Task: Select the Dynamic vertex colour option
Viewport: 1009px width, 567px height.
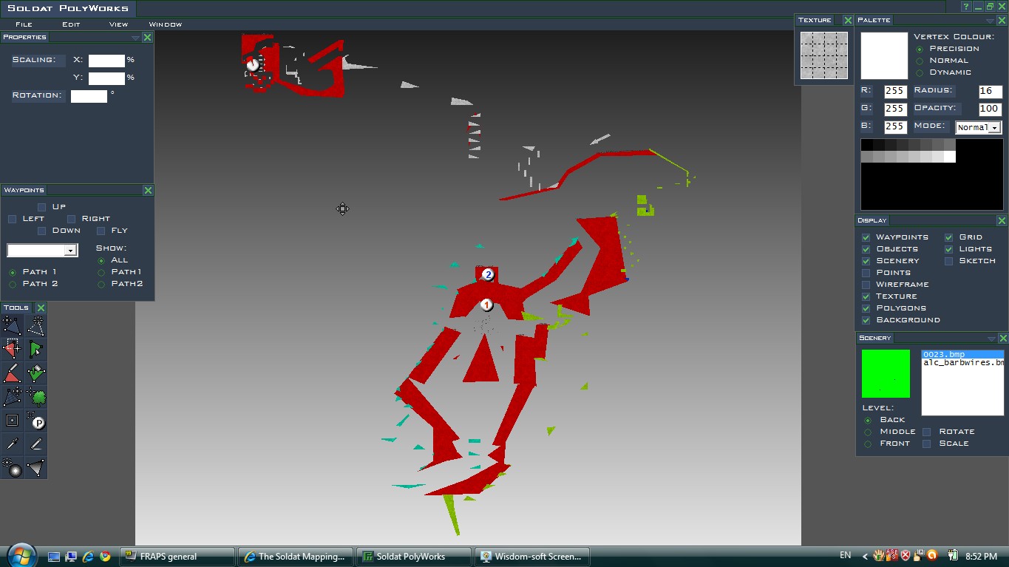Action: [x=920, y=72]
